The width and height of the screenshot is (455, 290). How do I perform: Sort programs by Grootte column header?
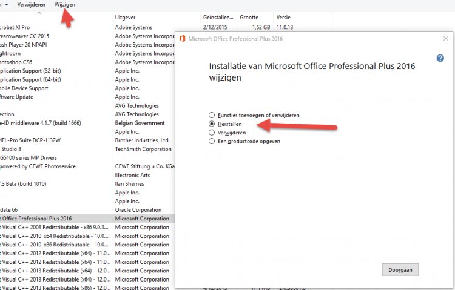249,18
